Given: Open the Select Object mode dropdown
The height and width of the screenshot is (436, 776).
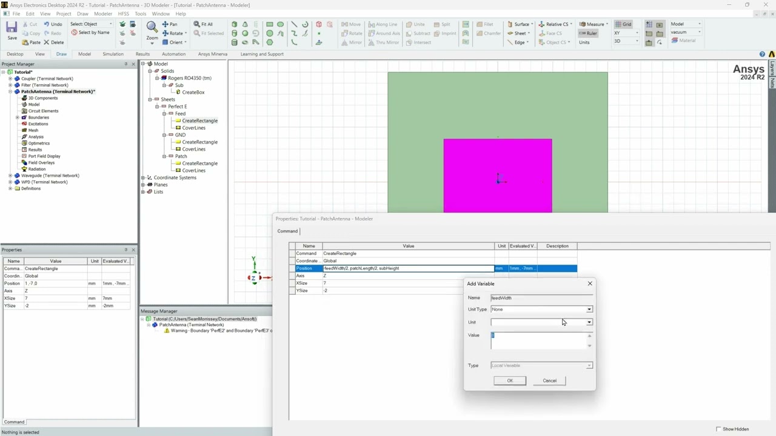Looking at the screenshot, I should [x=110, y=24].
